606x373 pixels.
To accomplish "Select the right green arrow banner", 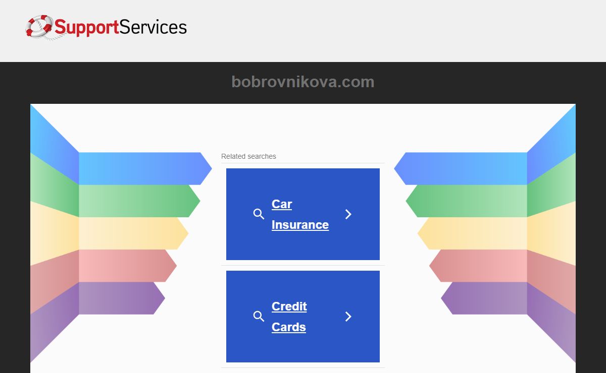I will tap(467, 201).
